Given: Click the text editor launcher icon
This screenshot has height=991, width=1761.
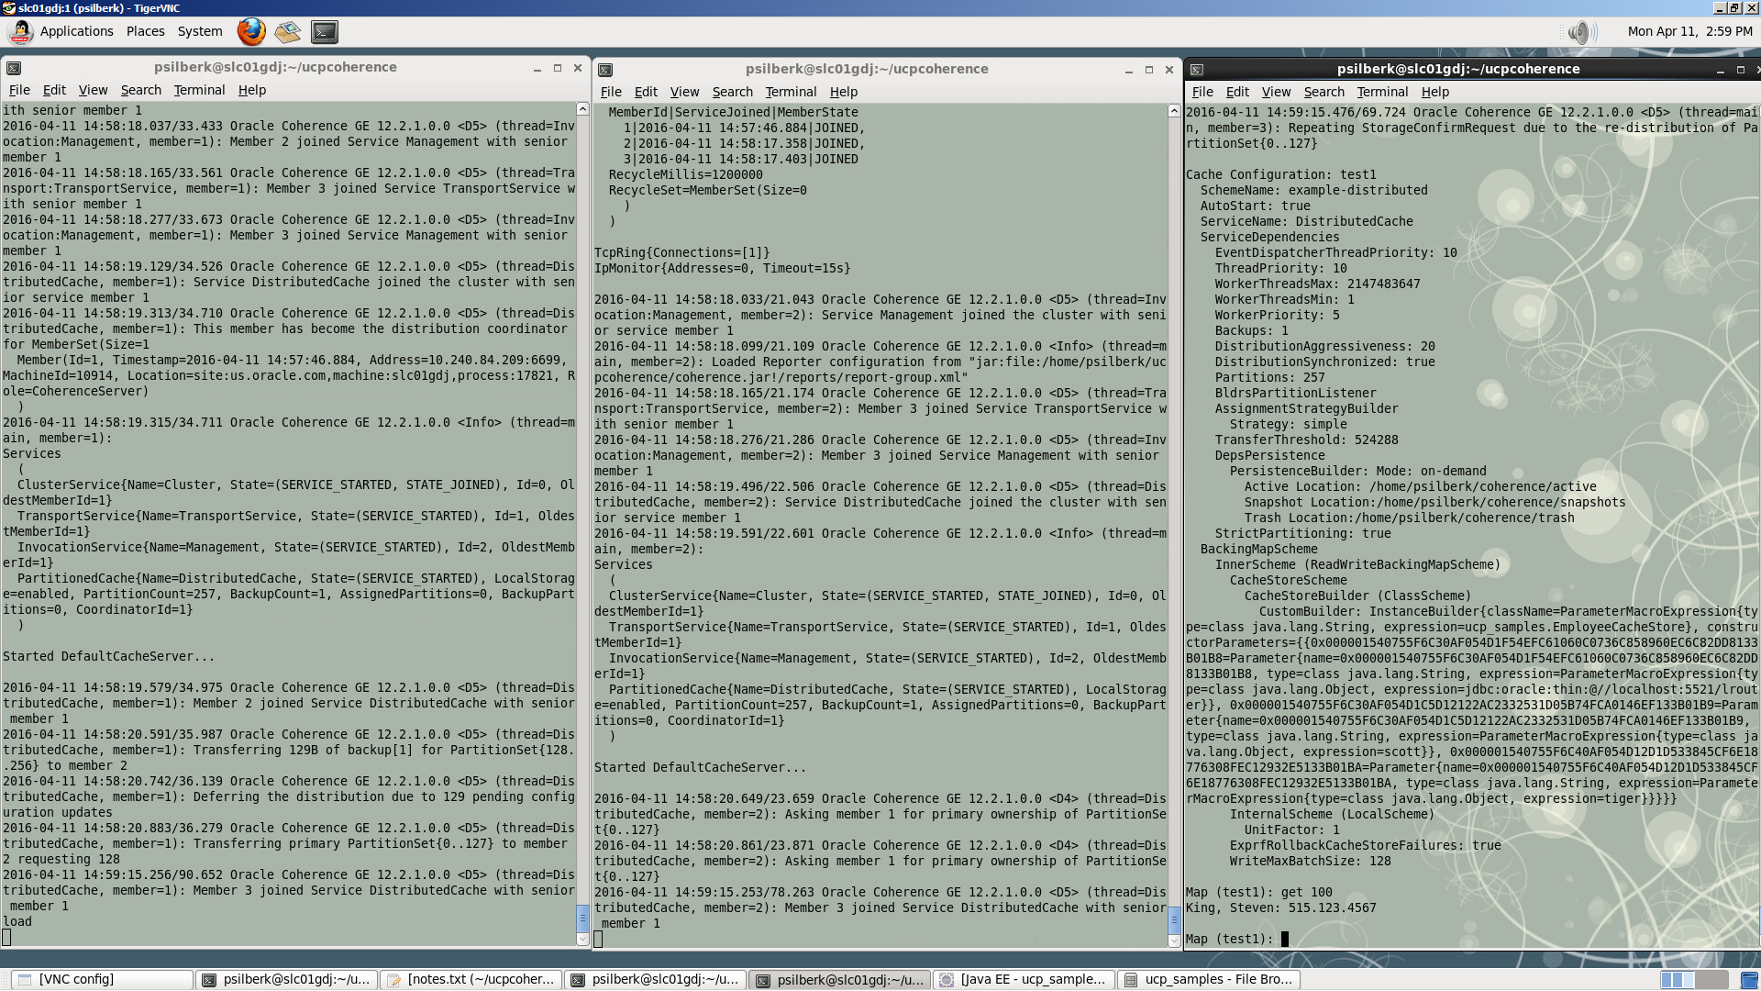Looking at the screenshot, I should 288,32.
